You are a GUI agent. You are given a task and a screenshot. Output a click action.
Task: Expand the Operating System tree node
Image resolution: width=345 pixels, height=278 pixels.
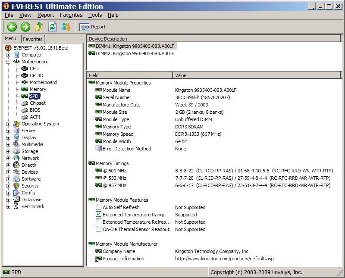(x=8, y=124)
